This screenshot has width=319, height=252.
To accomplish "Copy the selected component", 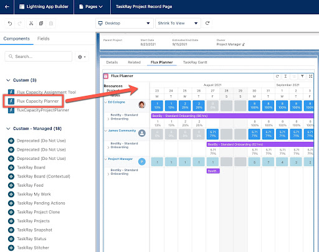I will 41,23.
